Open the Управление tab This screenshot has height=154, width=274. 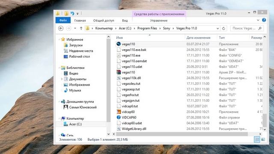[x=159, y=21]
